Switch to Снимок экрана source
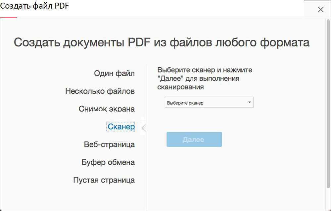This screenshot has height=211, width=331. (107, 109)
